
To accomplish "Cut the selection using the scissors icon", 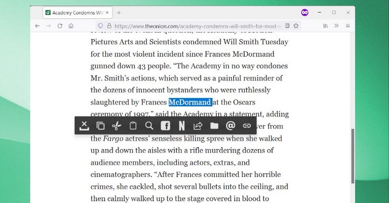I will tap(117, 126).
